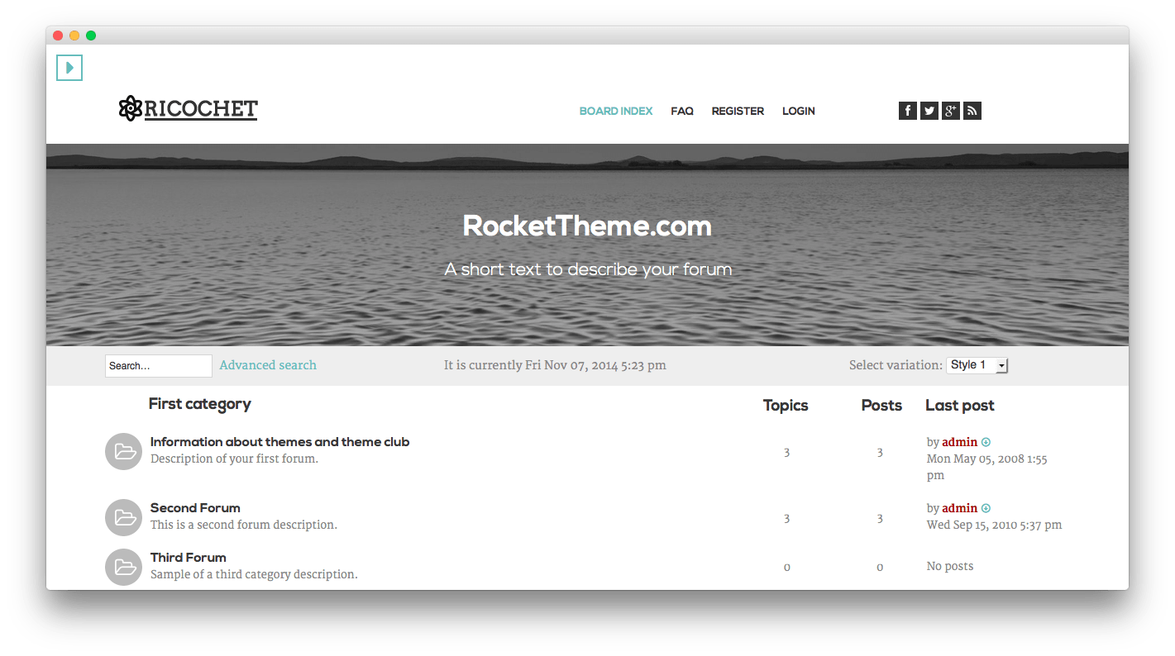Open admin profile in first forum row
This screenshot has width=1175, height=656.
[960, 442]
